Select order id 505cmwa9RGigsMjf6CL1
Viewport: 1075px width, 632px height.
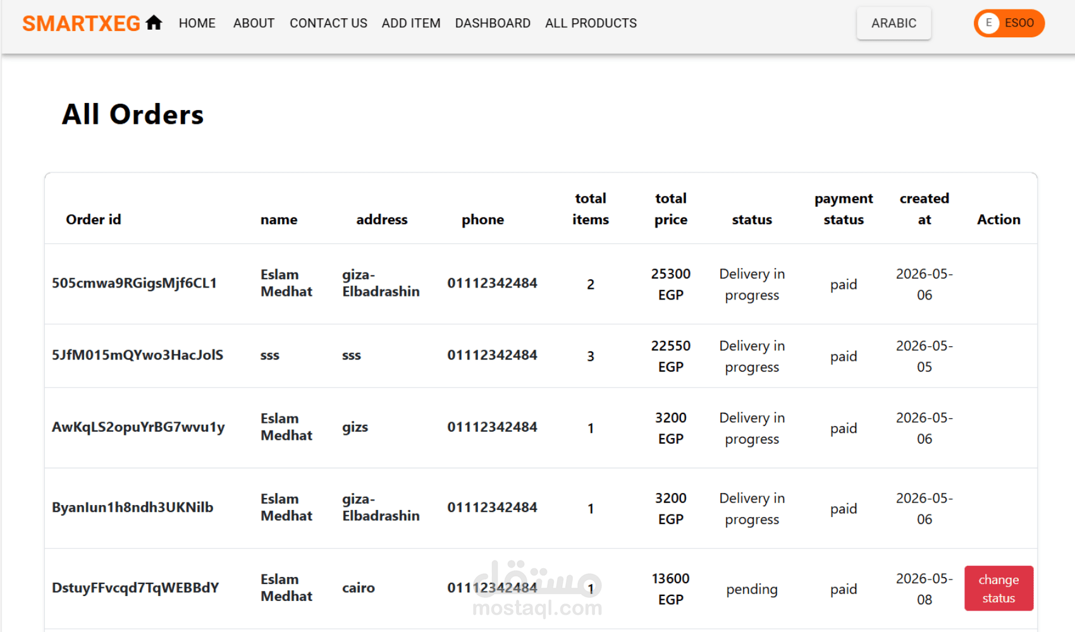pyautogui.click(x=134, y=283)
